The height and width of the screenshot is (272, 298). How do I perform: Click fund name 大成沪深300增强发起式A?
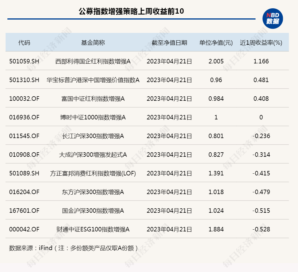(93, 155)
